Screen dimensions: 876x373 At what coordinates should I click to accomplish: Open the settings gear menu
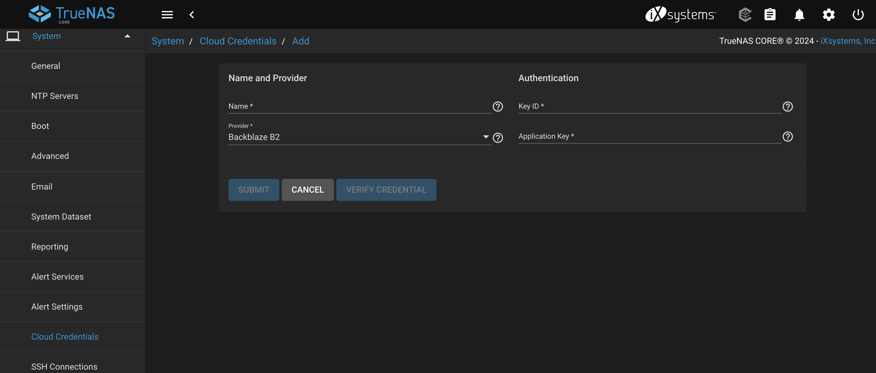(829, 14)
